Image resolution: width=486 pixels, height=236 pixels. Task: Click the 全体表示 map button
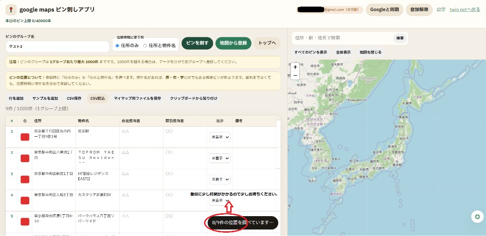pyautogui.click(x=343, y=52)
